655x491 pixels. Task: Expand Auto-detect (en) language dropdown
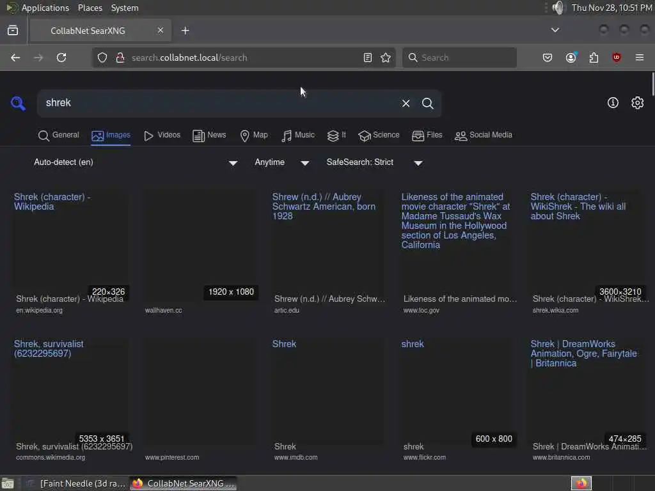point(136,162)
